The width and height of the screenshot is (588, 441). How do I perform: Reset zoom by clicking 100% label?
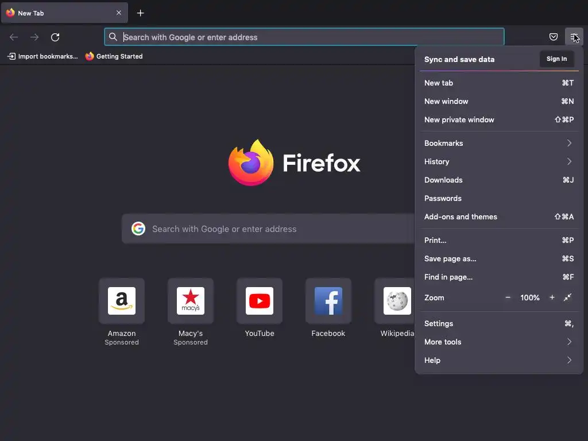pyautogui.click(x=530, y=298)
